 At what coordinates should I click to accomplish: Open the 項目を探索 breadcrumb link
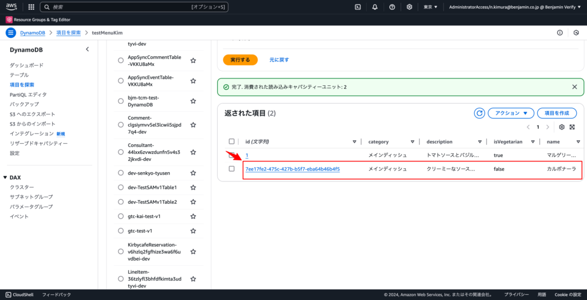tap(69, 33)
